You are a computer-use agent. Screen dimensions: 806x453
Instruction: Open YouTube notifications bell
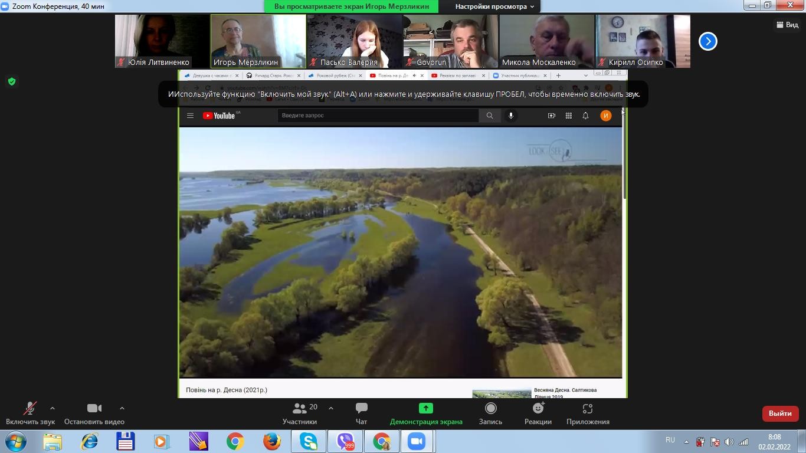click(x=586, y=116)
